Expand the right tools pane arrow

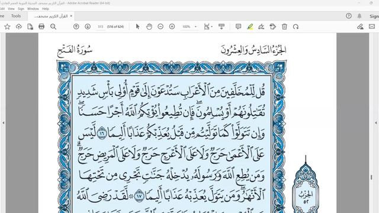pos(376,122)
